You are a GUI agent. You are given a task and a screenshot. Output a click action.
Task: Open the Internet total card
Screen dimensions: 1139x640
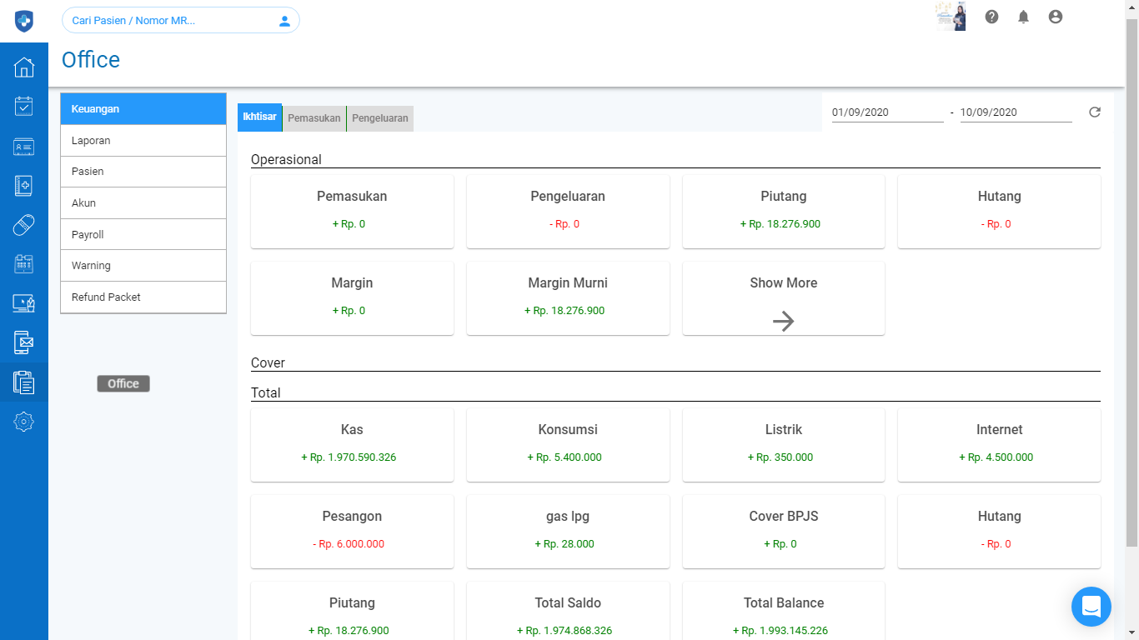tap(999, 445)
